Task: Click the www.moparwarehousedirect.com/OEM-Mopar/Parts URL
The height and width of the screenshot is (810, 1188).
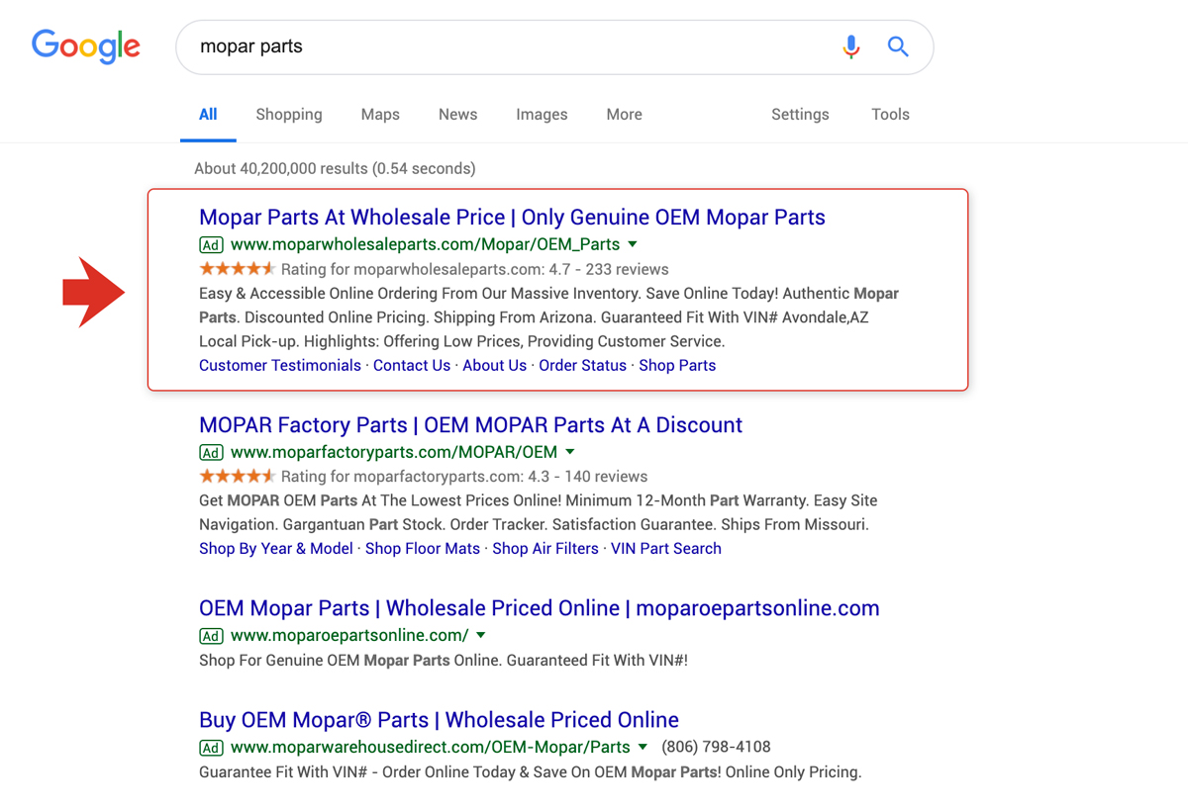Action: tap(431, 747)
